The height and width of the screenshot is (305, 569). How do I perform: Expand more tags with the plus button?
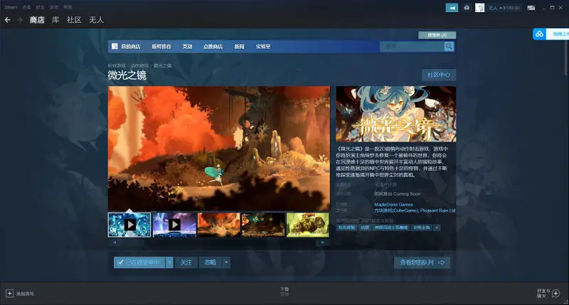(437, 228)
